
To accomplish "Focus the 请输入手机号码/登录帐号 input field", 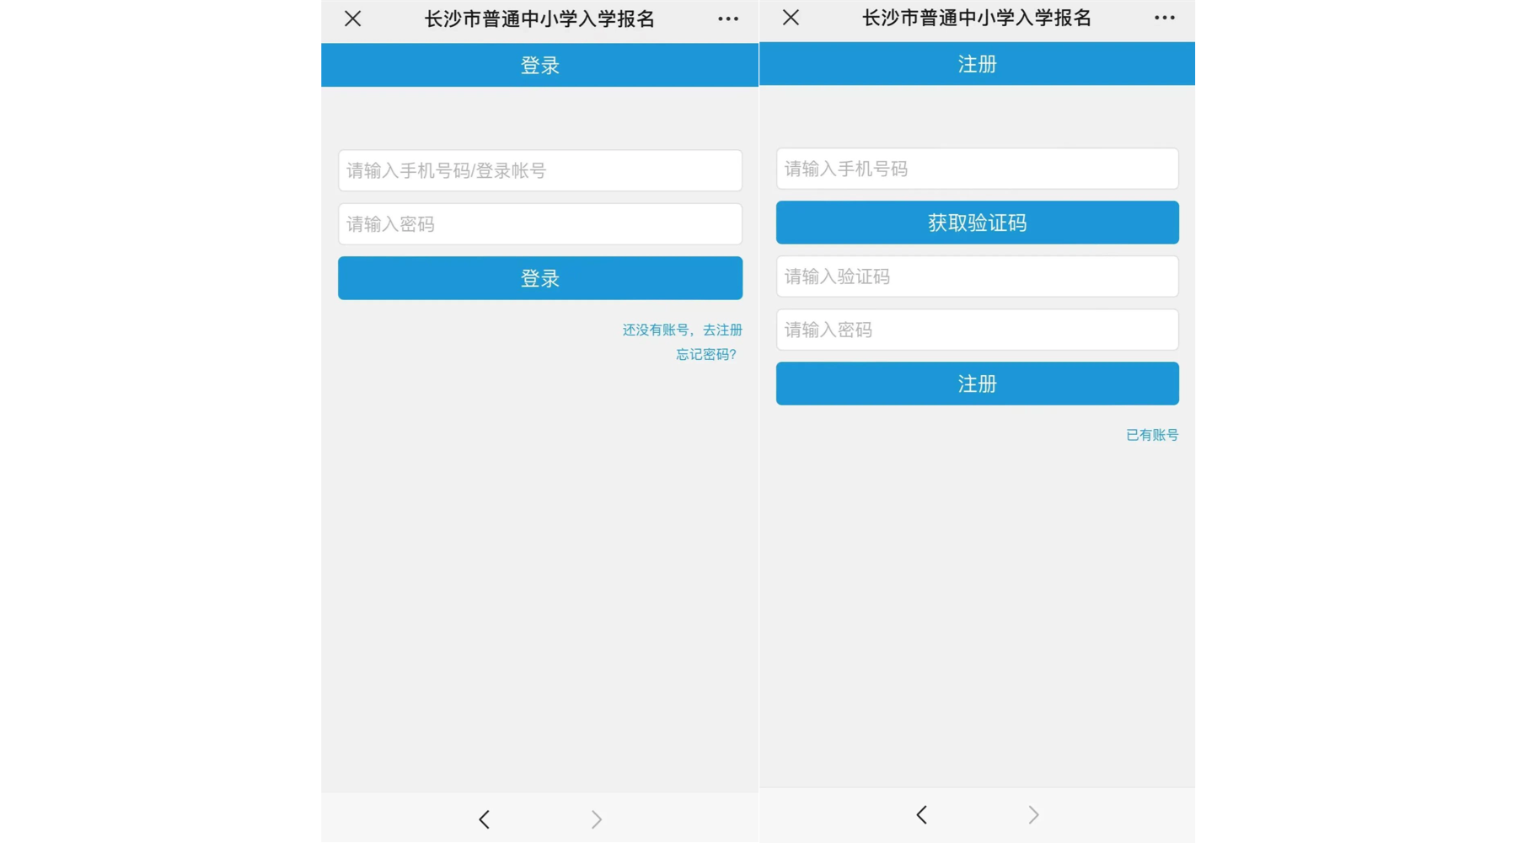I will click(x=540, y=170).
